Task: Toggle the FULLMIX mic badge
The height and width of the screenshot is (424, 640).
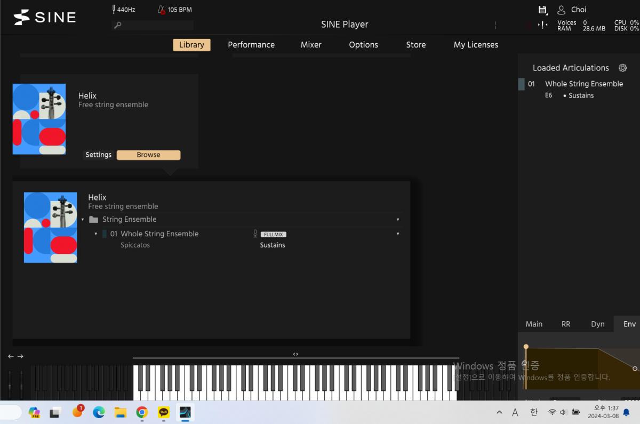Action: tap(274, 234)
